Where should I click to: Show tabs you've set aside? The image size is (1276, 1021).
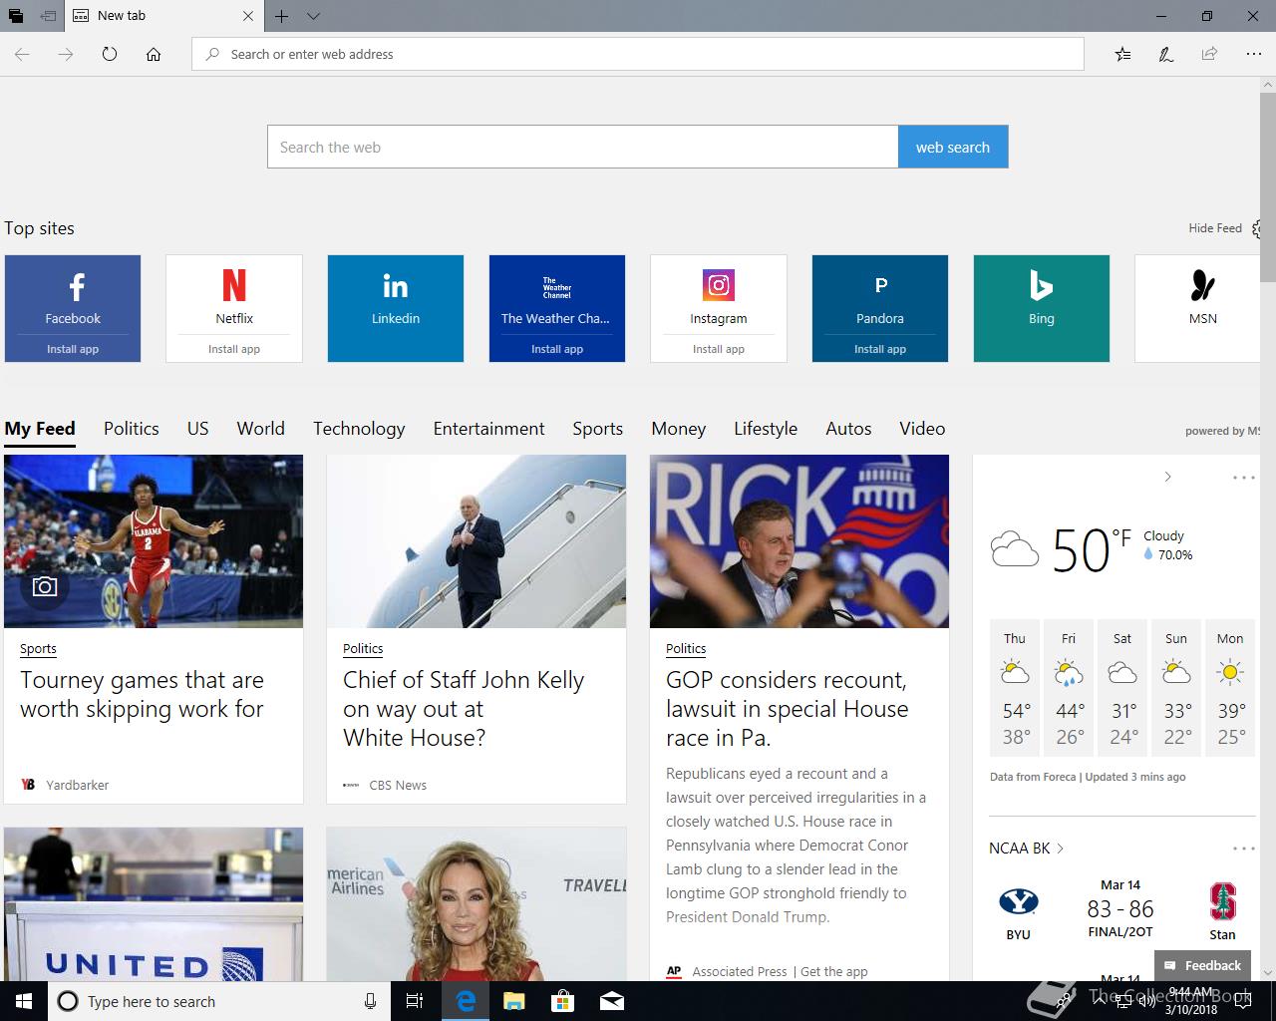16,16
